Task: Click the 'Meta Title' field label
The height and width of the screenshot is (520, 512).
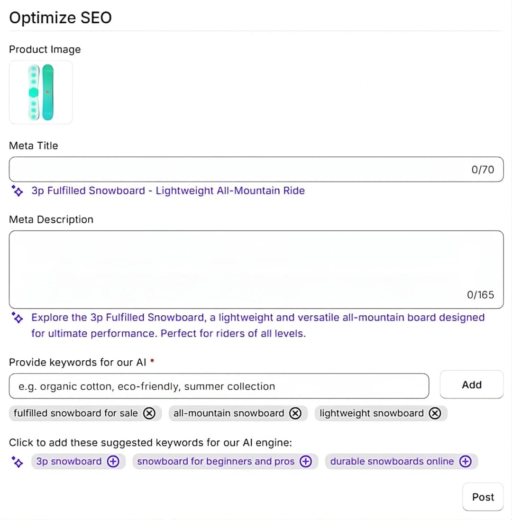Action: click(34, 146)
